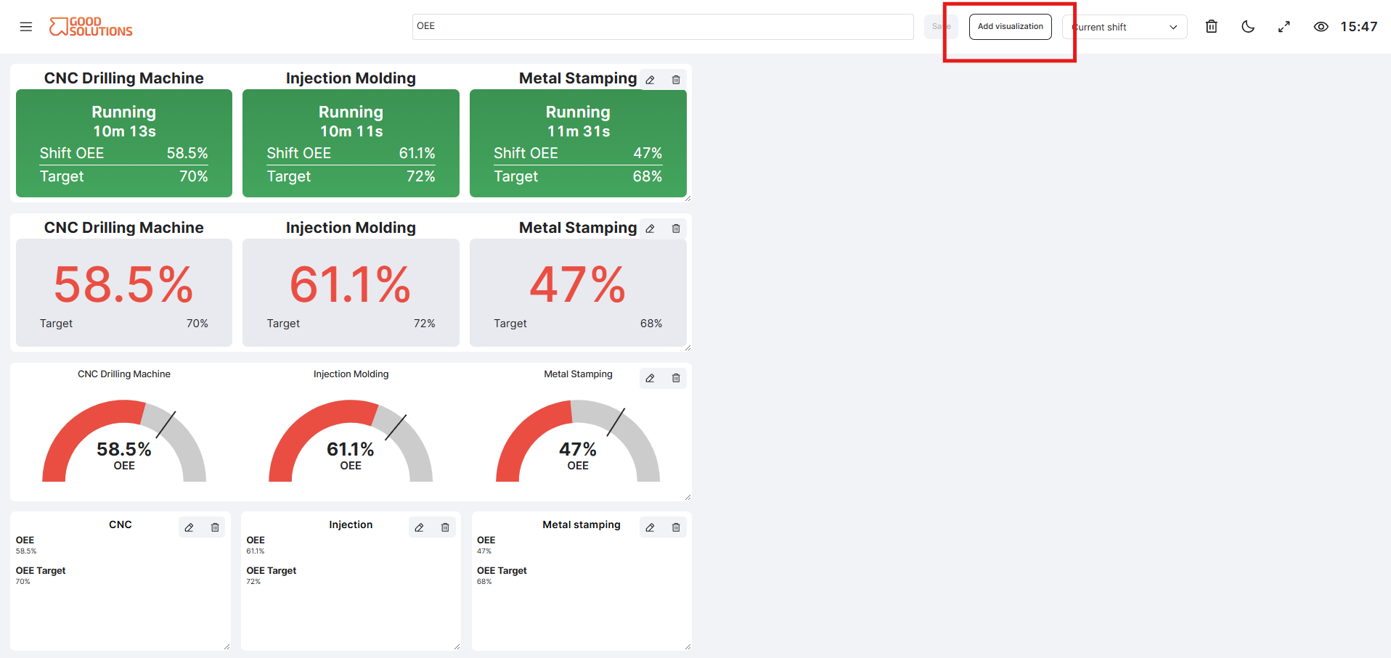Viewport: 1391px width, 658px height.
Task: Toggle view mode with the eye icon
Action: click(1321, 27)
